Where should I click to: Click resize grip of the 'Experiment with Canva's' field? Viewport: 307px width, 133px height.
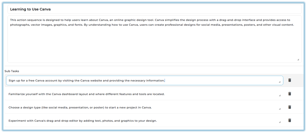click(280, 122)
